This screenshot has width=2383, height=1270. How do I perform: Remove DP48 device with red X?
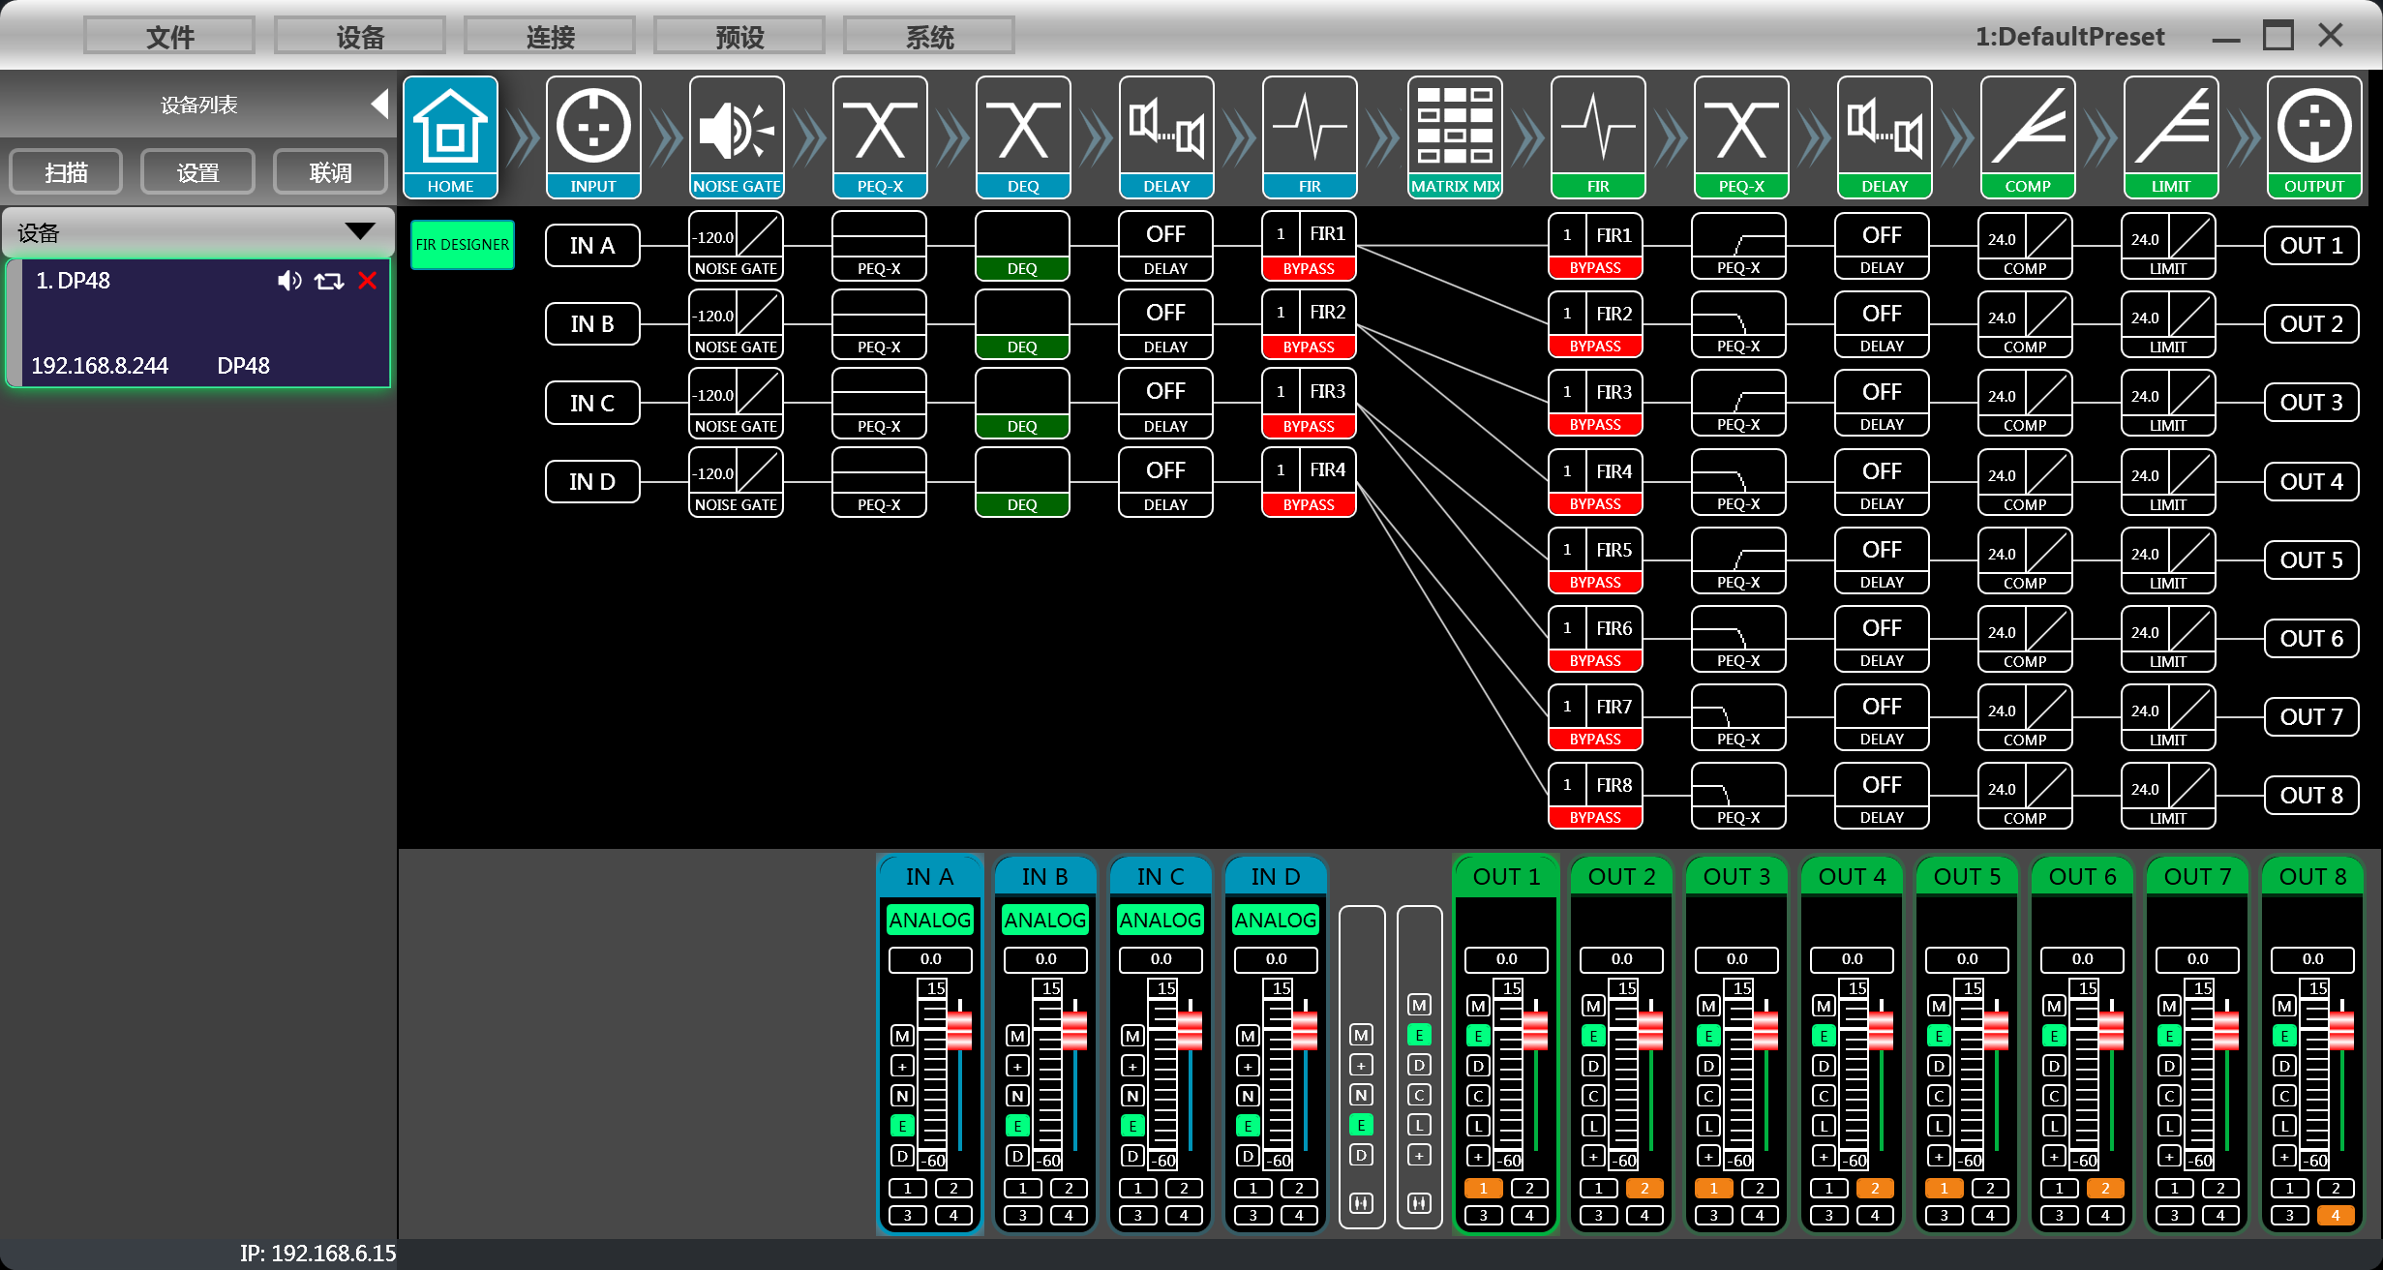[x=368, y=281]
